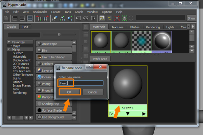Select Volumetric in the category tree
The width and height of the screenshot is (203, 135).
(x=20, y=57)
